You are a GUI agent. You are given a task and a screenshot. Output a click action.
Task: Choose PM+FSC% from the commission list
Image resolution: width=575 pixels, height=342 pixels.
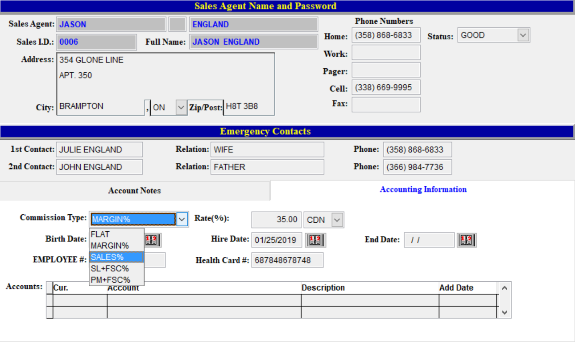[x=116, y=280]
